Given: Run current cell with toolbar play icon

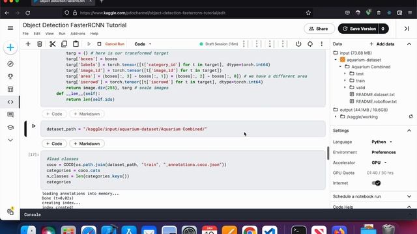Looking at the screenshot, I should [89, 44].
